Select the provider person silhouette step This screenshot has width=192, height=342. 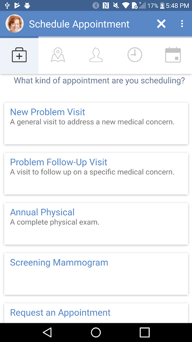(96, 55)
